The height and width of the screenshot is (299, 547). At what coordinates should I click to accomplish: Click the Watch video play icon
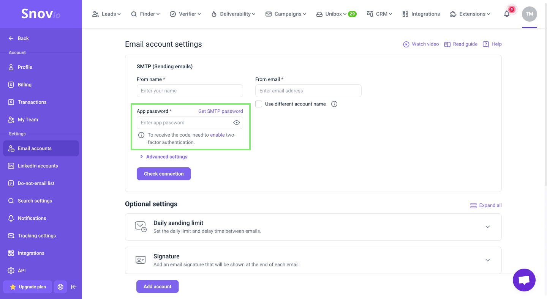(406, 44)
